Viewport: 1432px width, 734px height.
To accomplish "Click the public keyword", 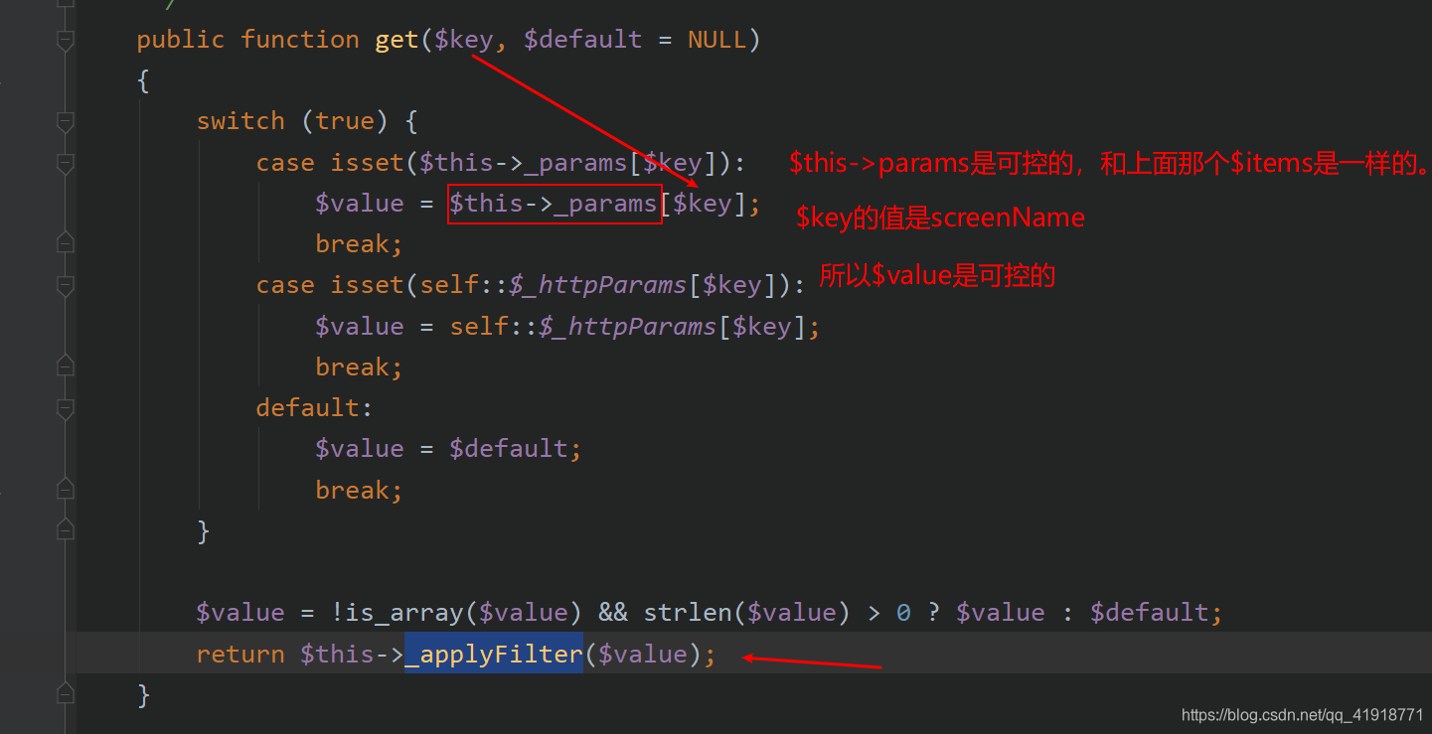I will (x=181, y=40).
